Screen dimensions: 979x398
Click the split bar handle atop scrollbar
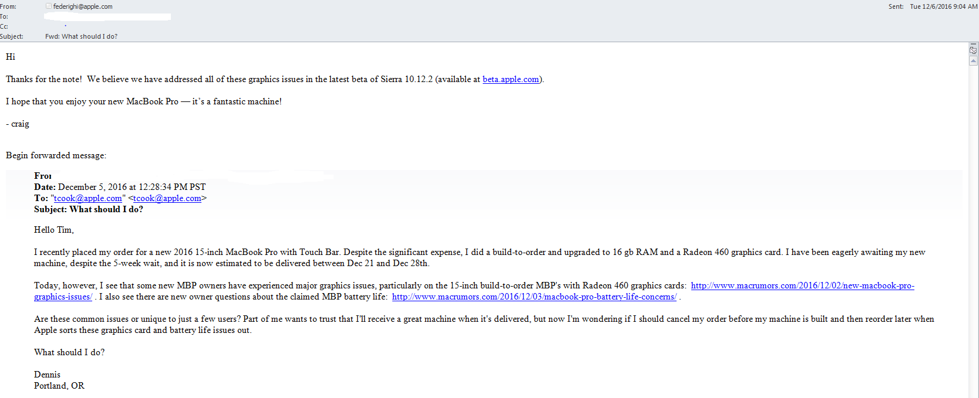click(973, 45)
